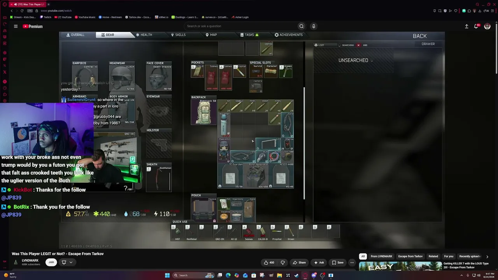Go to YouTube Premium home logo
The image size is (498, 280).
(33, 26)
